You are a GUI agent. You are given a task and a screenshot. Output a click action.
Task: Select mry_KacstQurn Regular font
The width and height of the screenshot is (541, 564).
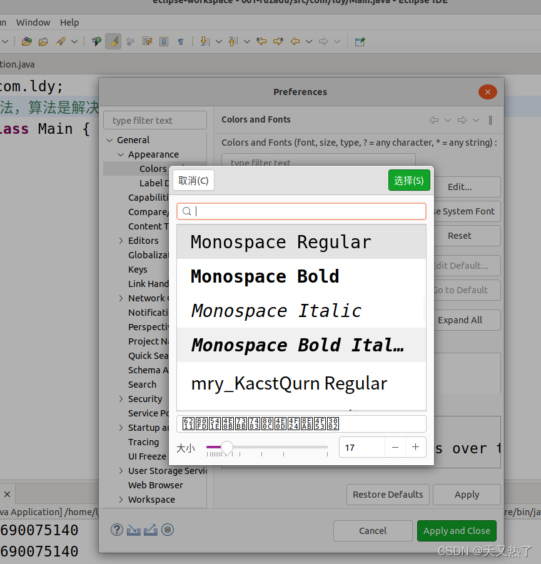(x=301, y=383)
